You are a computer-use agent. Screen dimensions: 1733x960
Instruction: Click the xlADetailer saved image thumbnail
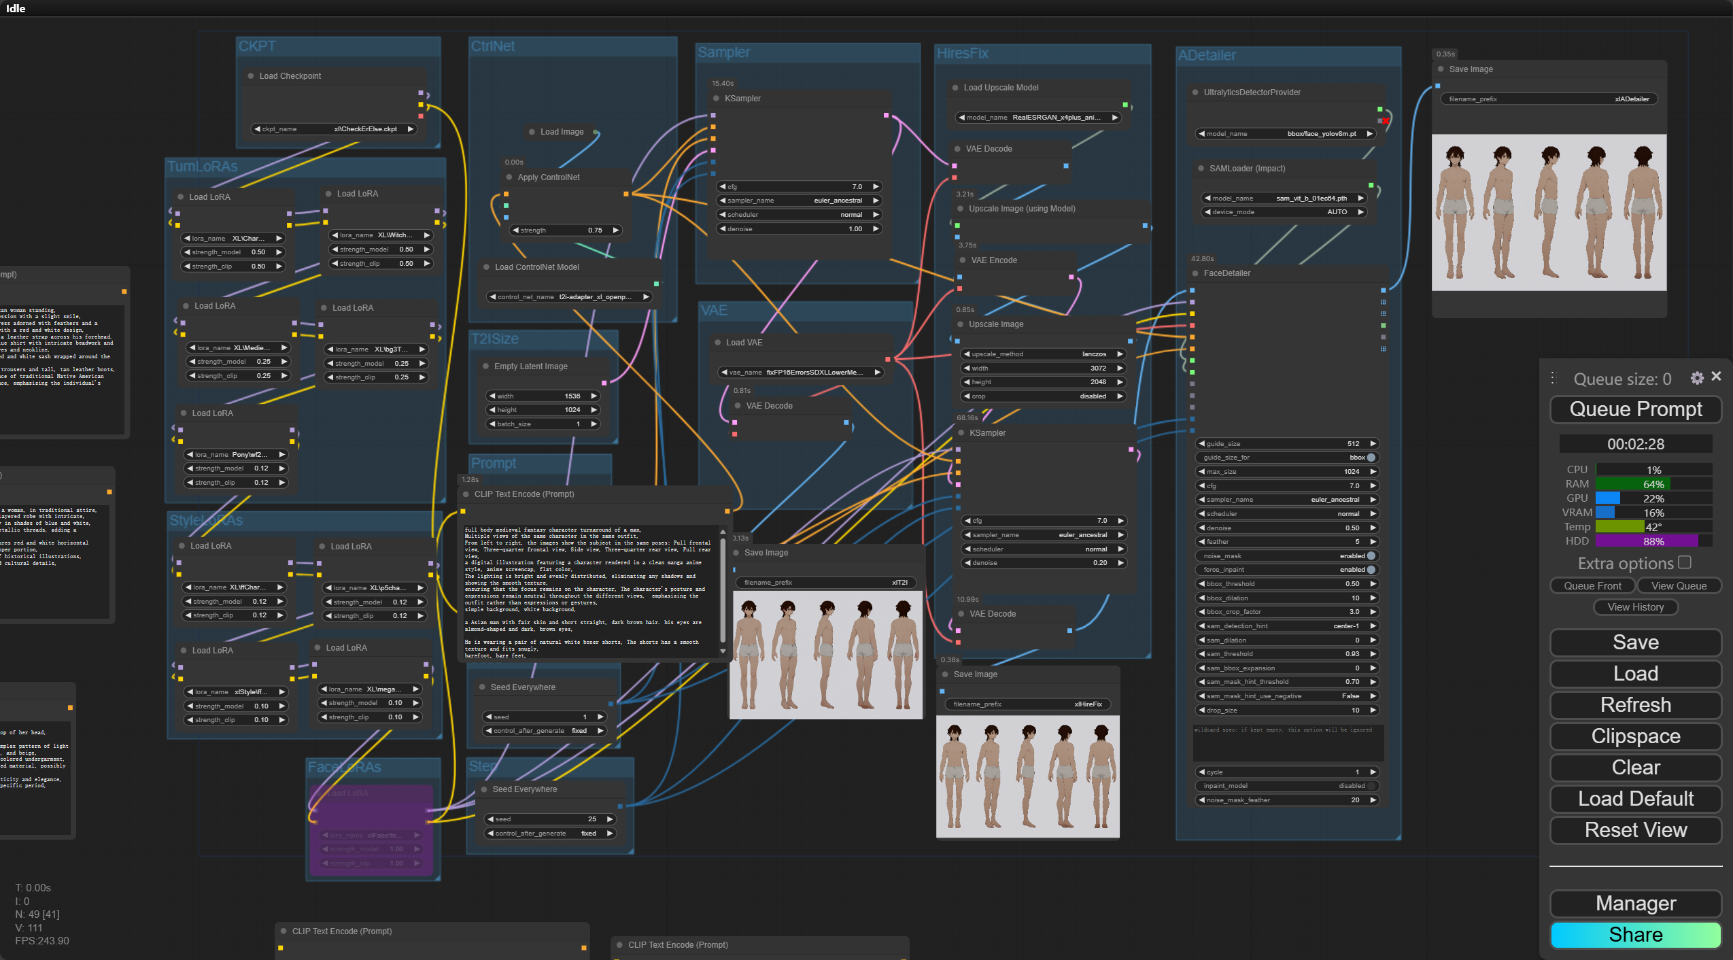[x=1548, y=212]
